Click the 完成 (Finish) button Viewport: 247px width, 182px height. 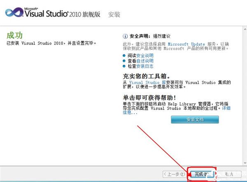tap(202, 174)
